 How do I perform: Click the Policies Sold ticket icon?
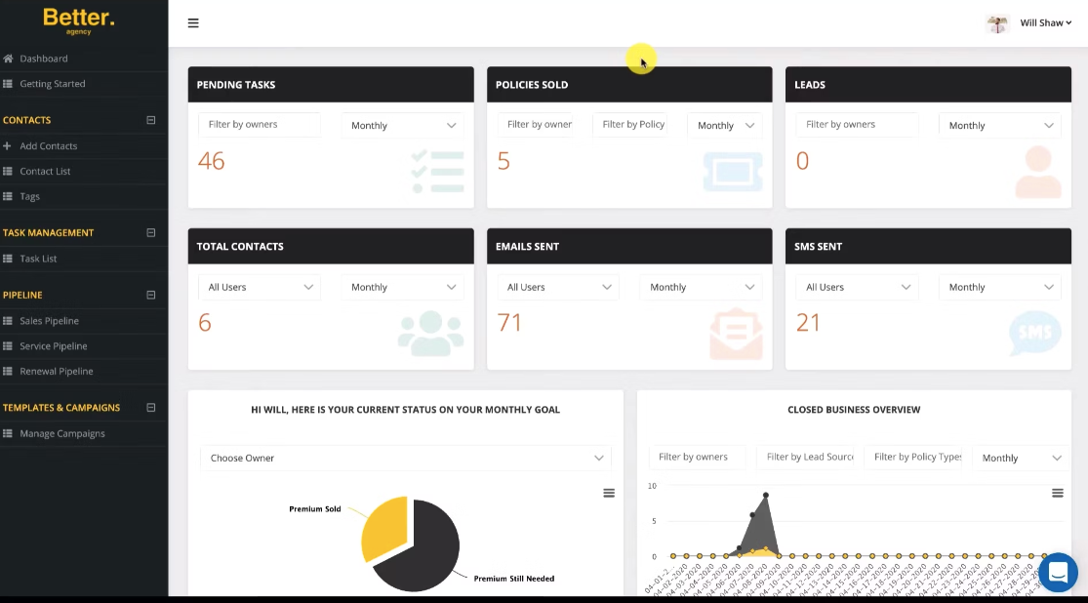(x=733, y=171)
